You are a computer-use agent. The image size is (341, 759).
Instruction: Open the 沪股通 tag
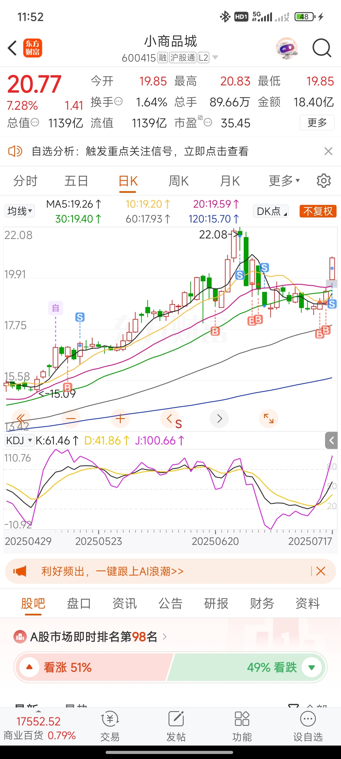coord(183,57)
